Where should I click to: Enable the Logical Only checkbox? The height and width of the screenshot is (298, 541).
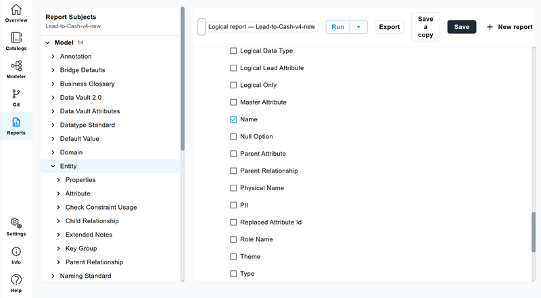tap(233, 85)
